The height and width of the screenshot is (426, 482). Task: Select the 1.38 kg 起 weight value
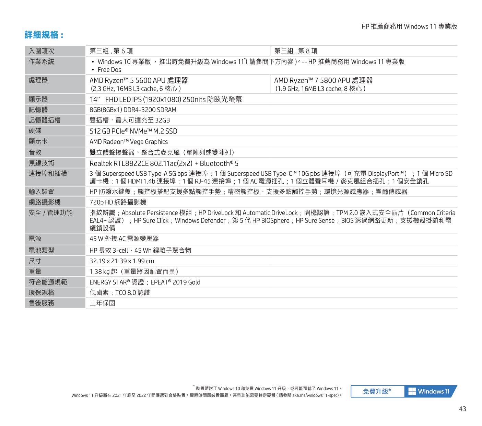pyautogui.click(x=134, y=272)
